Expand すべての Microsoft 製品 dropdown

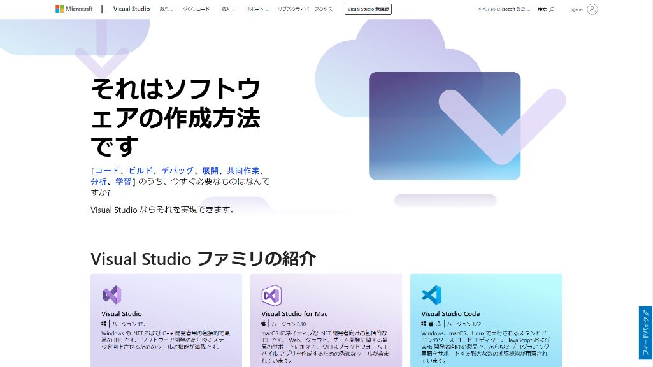[x=504, y=9]
